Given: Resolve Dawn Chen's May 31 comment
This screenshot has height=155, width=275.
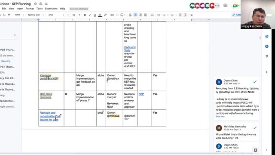Looking at the screenshot, I should (255, 82).
